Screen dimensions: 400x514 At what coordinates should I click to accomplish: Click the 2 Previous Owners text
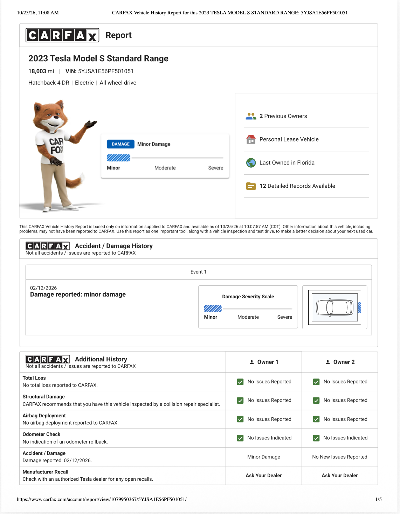(283, 116)
